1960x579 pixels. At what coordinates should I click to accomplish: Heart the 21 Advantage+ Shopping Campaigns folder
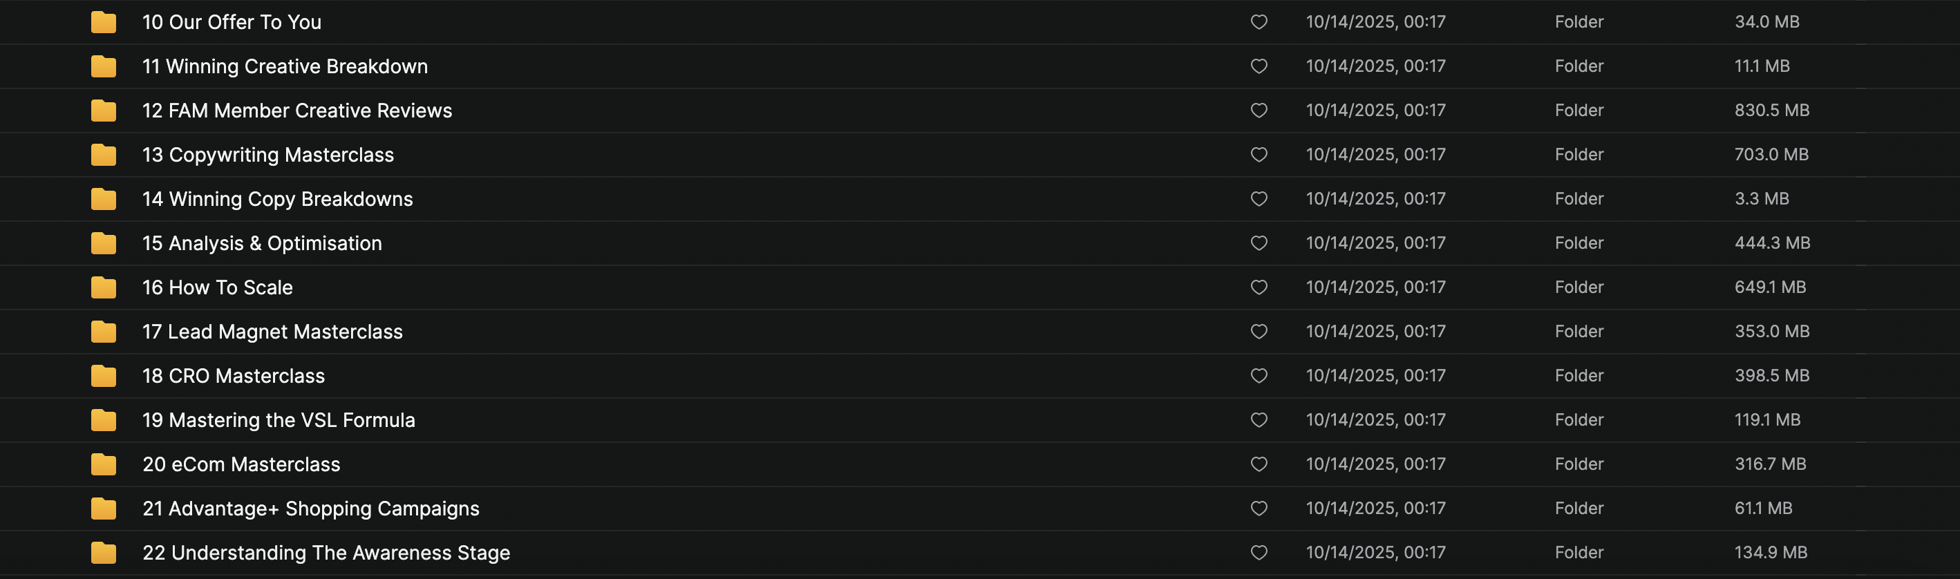point(1259,509)
